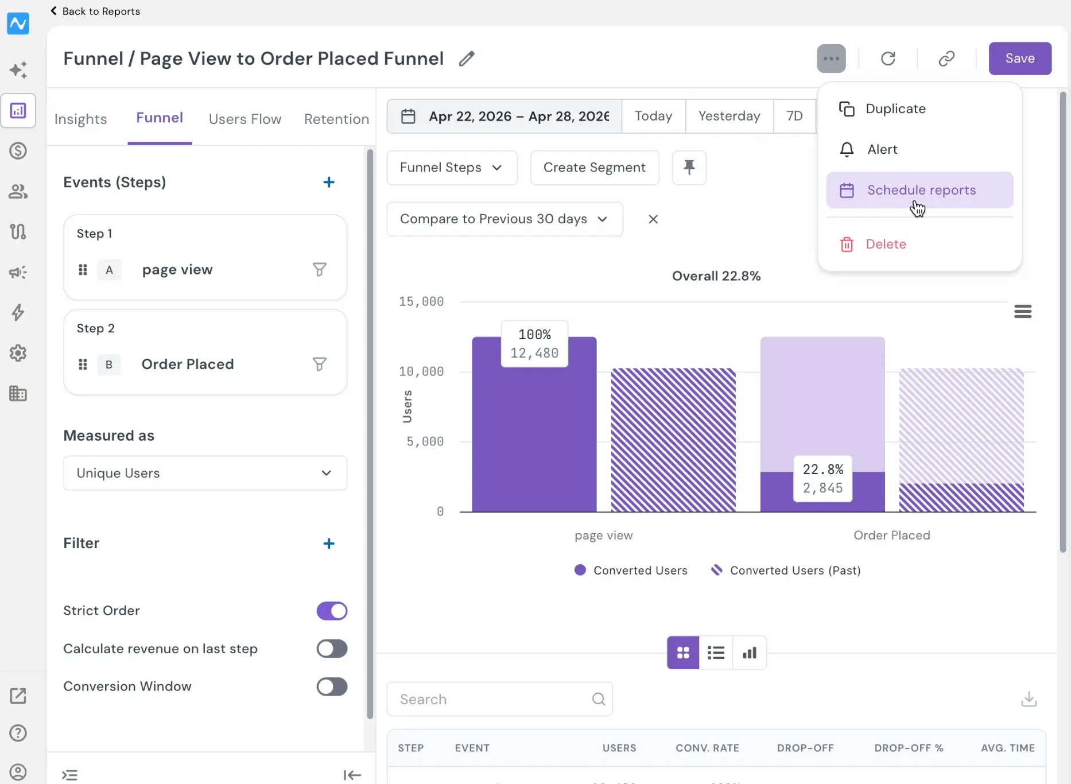Click the Create Segment button
The height and width of the screenshot is (784, 1071).
pyautogui.click(x=595, y=168)
